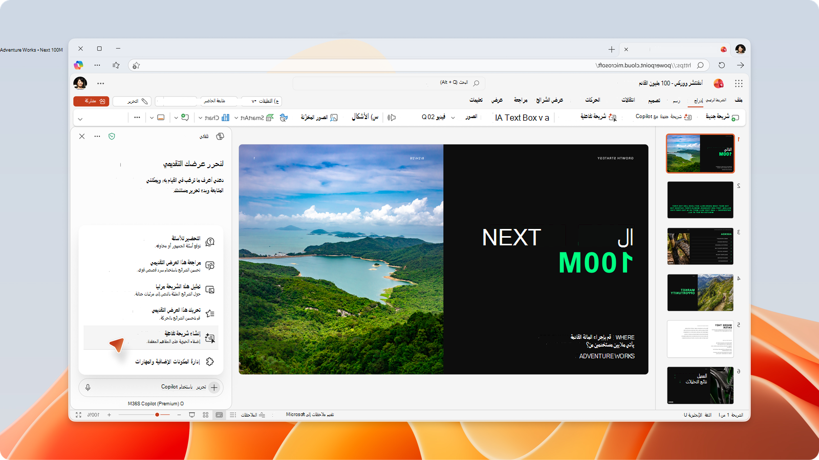
Task: Open the التحرير editing mode dropdown
Action: point(132,101)
